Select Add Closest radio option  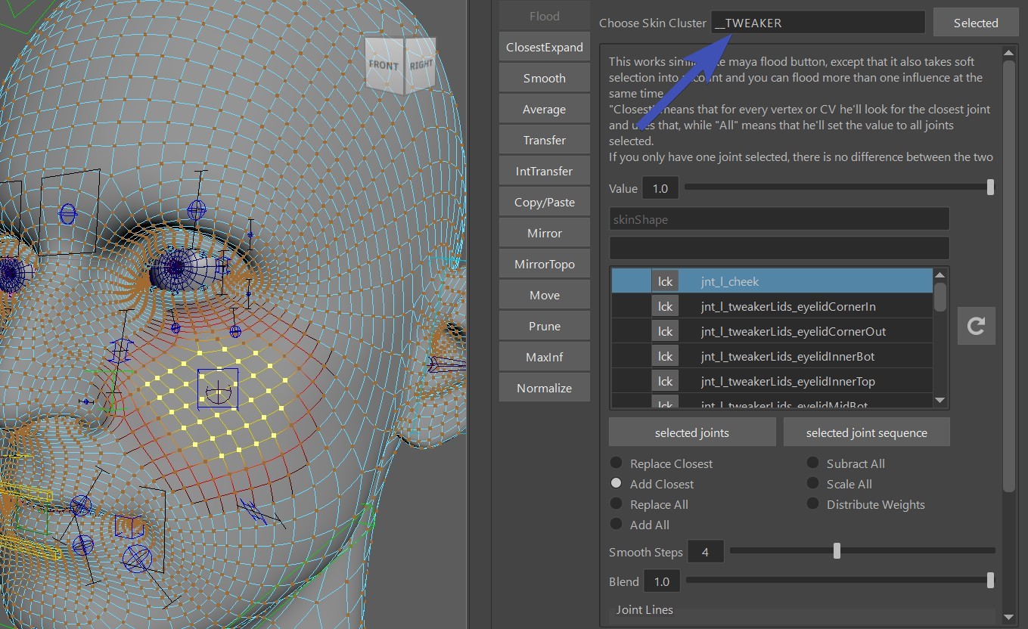616,483
